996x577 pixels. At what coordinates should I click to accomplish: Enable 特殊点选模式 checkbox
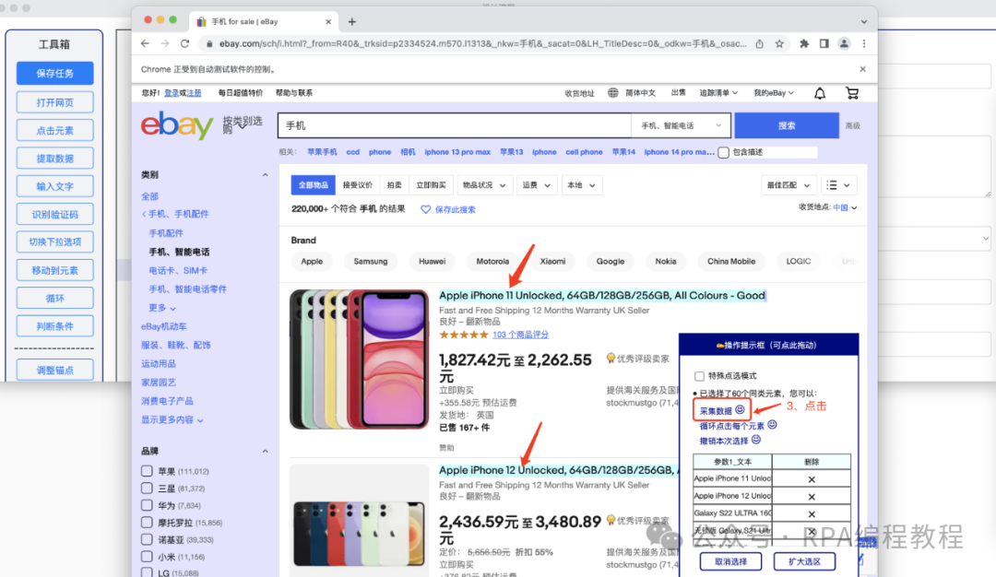pos(699,376)
